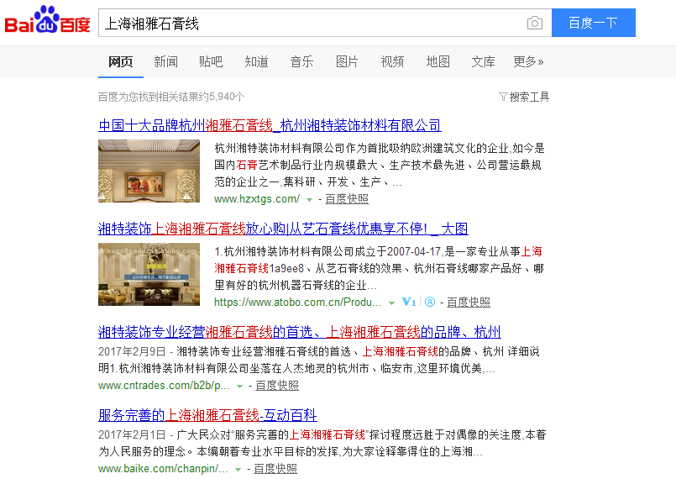This screenshot has width=676, height=479.
Task: Click V1 verification badge on atobo result
Action: click(409, 302)
